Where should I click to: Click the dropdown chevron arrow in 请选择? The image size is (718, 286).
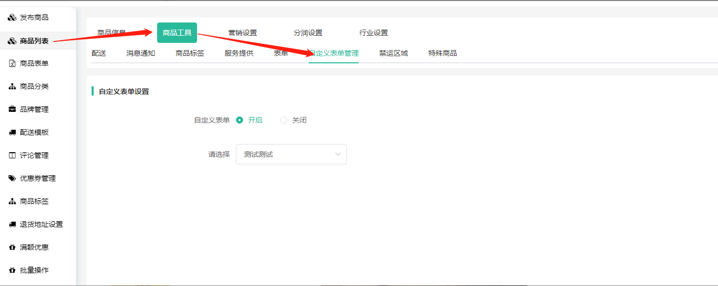point(338,154)
